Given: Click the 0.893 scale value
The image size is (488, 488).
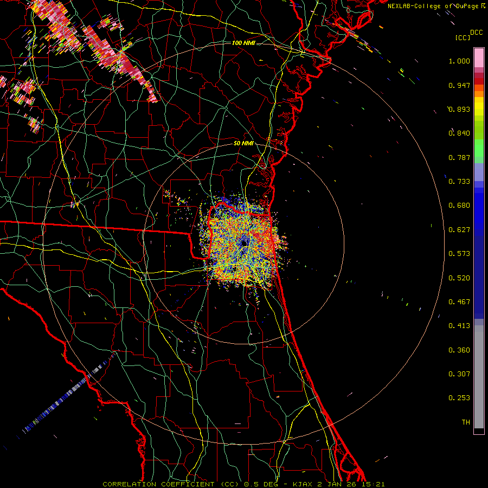Looking at the screenshot, I should 459,109.
